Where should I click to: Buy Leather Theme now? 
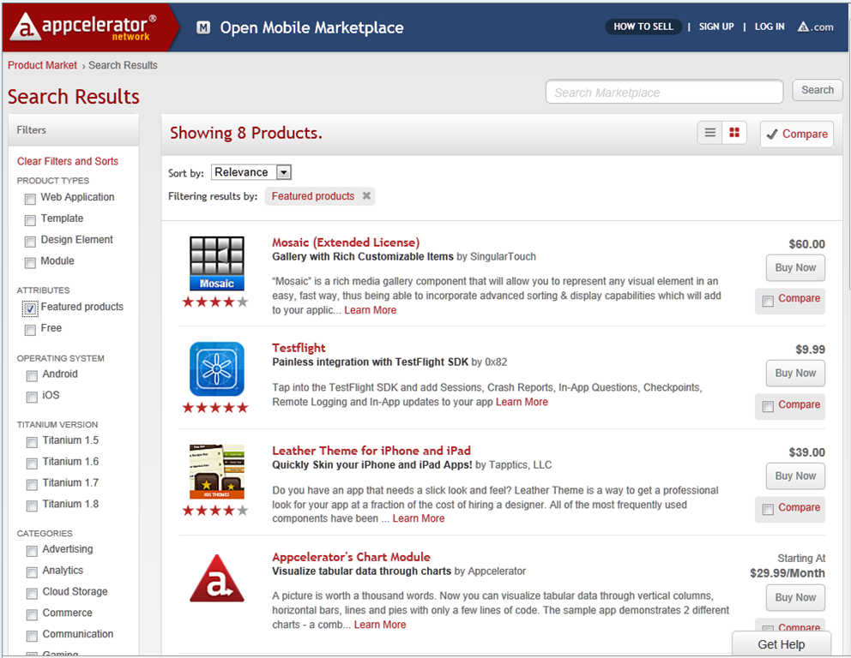pos(795,476)
